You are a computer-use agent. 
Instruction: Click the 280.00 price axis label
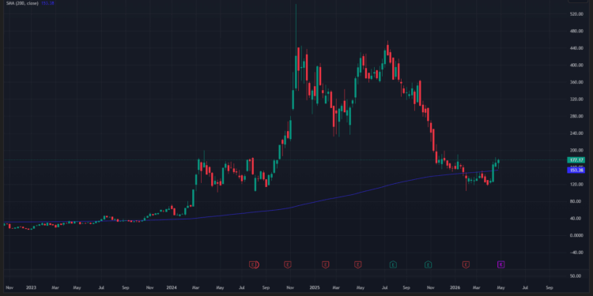pos(576,116)
